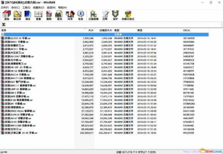
Task: Open the Help (帮助) menu
Action: point(63,7)
